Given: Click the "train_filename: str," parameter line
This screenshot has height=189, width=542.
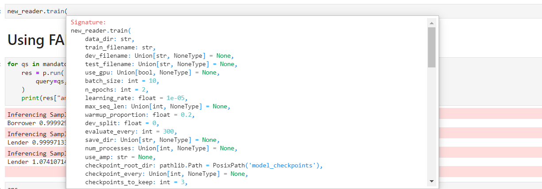Looking at the screenshot, I should (x=120, y=47).
